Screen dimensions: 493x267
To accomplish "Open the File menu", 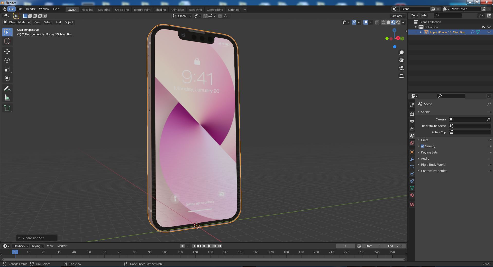I will click(x=11, y=9).
